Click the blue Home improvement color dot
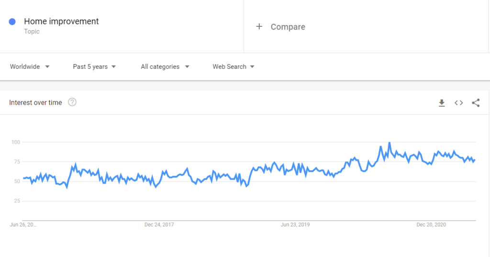Viewport: 490px width, 257px height. tap(12, 22)
